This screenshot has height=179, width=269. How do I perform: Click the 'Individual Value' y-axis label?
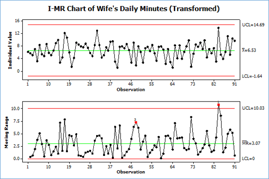(10, 50)
